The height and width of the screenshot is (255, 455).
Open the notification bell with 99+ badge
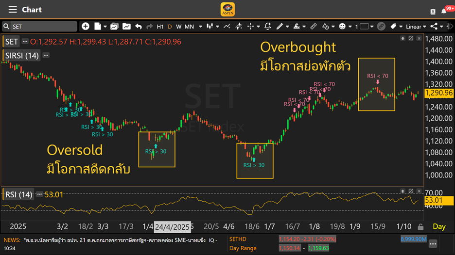point(444,11)
